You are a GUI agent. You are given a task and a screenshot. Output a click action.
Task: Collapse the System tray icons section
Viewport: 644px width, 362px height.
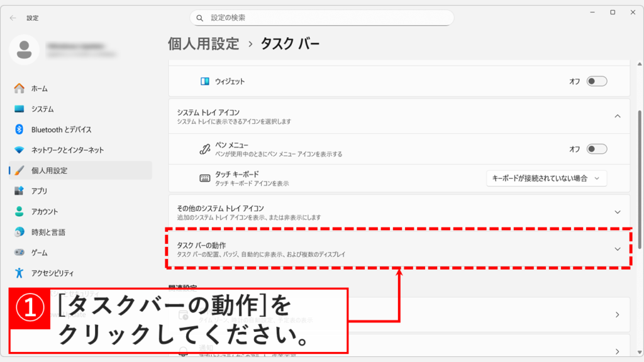tap(617, 116)
